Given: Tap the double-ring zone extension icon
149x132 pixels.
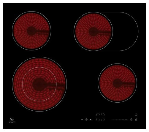Looking at the screenshot, I should tap(131, 120).
